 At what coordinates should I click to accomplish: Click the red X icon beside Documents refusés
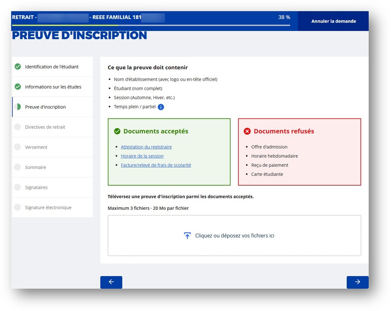click(x=247, y=131)
